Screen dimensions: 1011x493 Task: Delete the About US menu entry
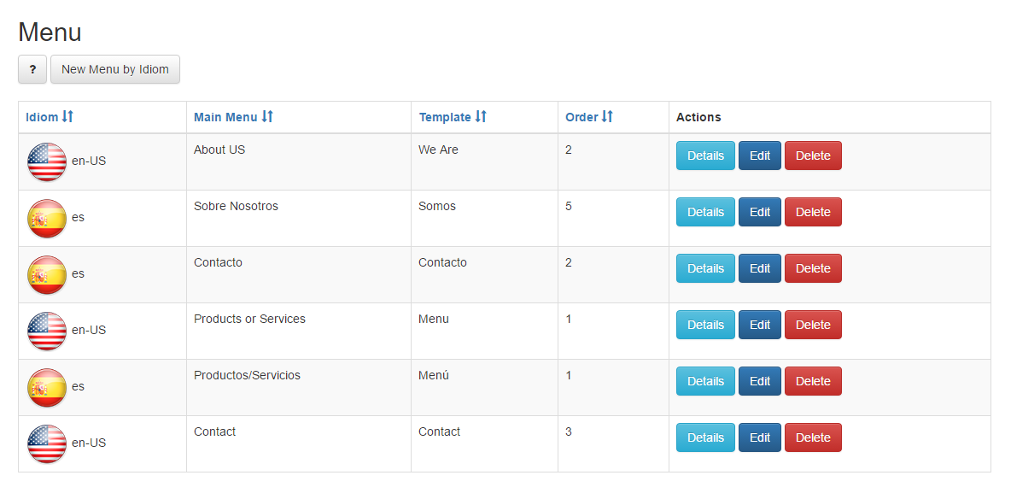pos(813,156)
